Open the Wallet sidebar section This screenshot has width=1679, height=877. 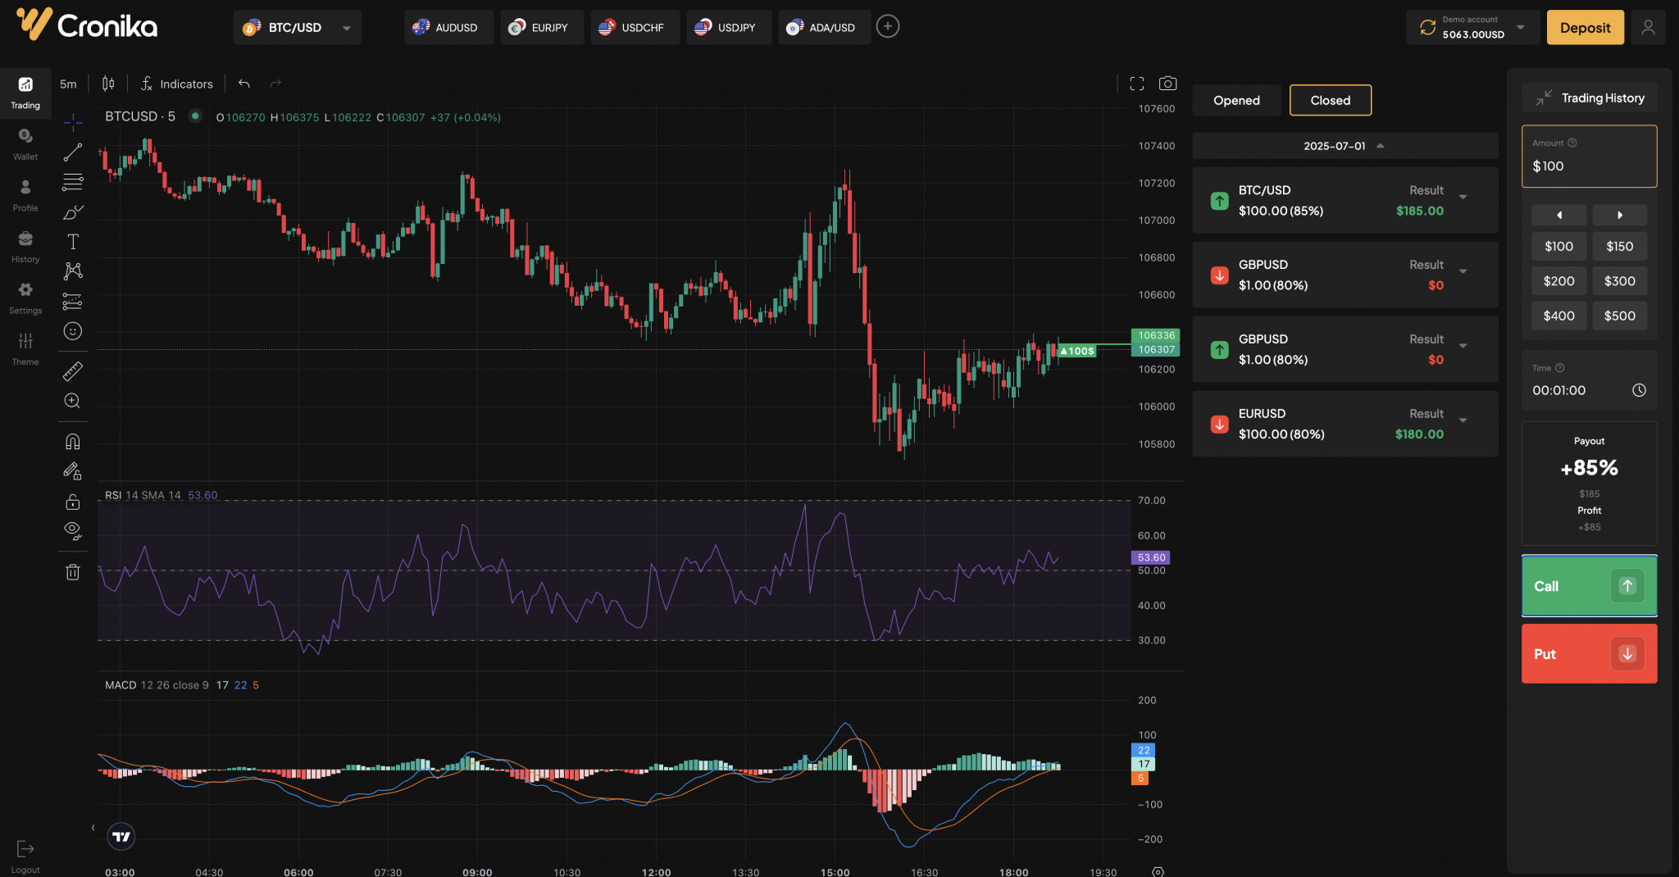coord(25,144)
